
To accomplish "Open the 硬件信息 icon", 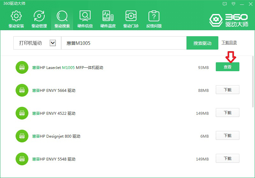I will [x=85, y=16].
